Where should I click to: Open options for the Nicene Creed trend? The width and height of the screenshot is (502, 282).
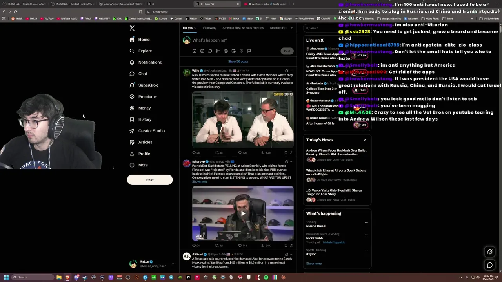(366, 222)
